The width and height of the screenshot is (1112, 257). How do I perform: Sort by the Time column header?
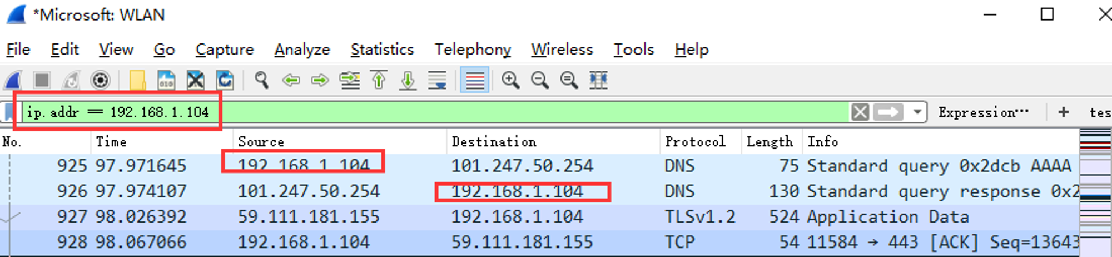[162, 142]
